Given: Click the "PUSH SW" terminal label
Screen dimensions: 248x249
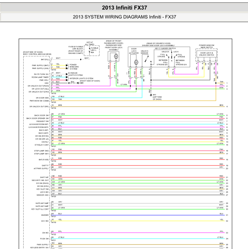Looking at the screenshot, I should click(x=44, y=239).
